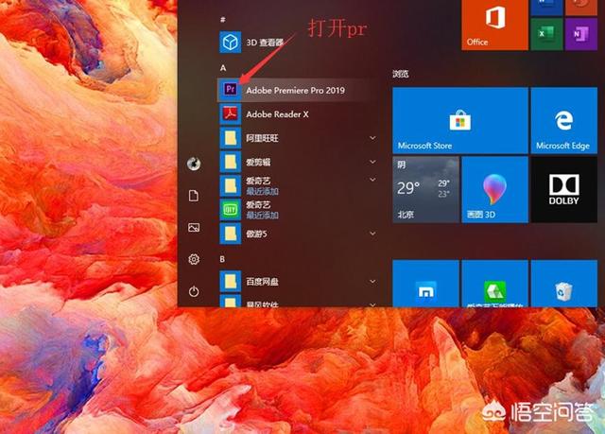This screenshot has height=434, width=605.
Task: Open the Microsoft Store tile
Action: click(427, 120)
